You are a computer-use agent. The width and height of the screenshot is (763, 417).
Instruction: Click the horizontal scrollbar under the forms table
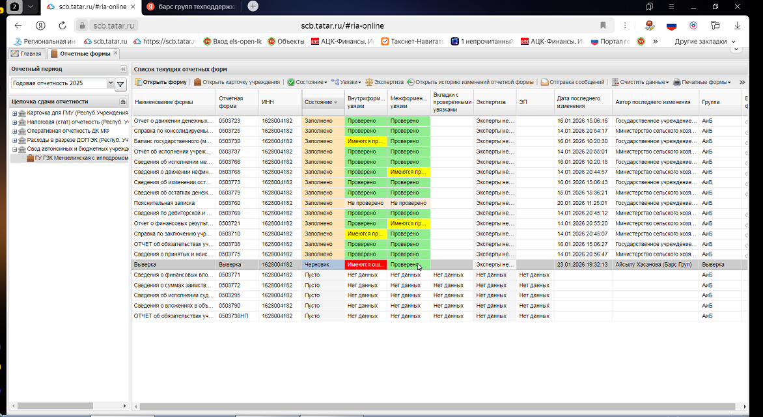point(434,407)
